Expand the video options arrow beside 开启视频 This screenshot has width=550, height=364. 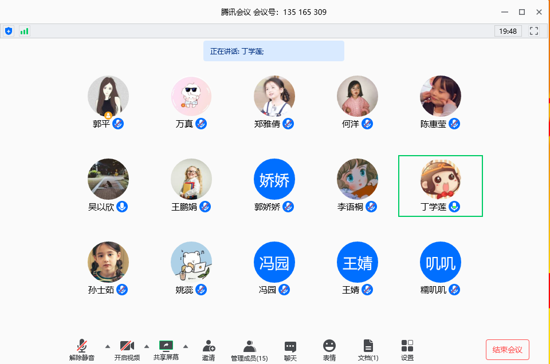tap(146, 346)
